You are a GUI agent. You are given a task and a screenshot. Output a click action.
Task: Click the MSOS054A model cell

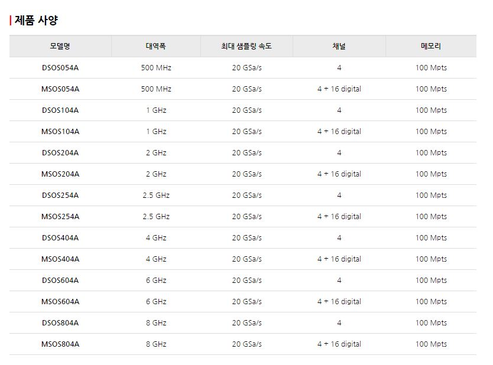point(60,89)
